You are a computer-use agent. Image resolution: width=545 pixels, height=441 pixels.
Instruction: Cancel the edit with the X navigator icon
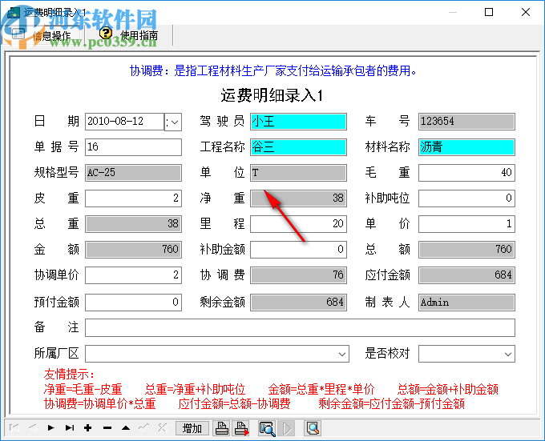(x=163, y=428)
